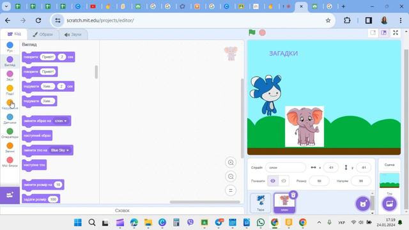Open a new browser tab

coord(343,6)
